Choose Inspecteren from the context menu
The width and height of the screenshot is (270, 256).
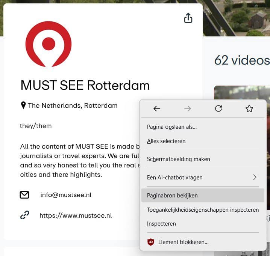[161, 224]
